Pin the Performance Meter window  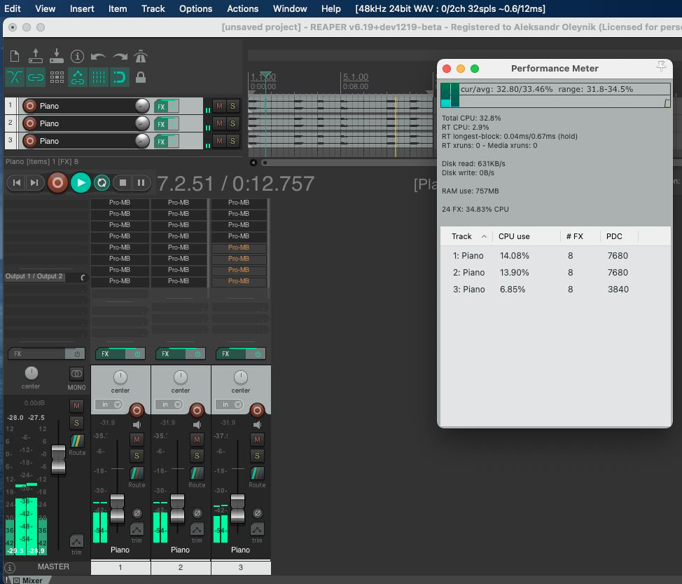coord(661,67)
